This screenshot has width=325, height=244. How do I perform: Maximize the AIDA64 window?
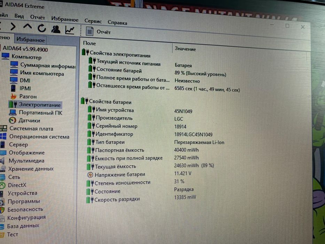pos(287,25)
